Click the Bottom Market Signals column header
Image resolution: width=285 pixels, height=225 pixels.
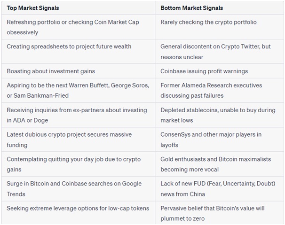(x=219, y=8)
